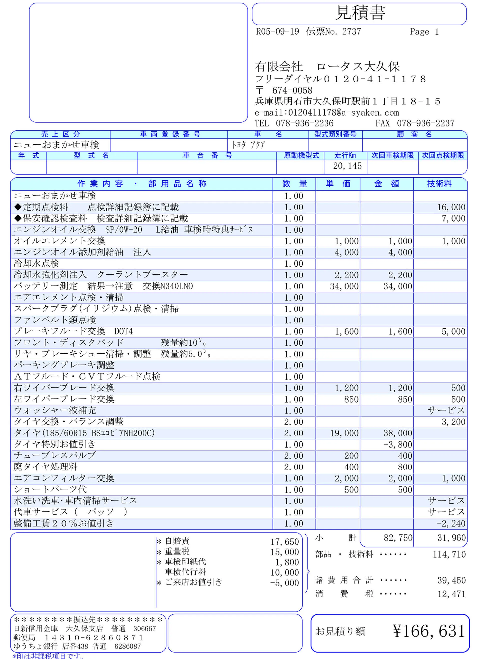
Task: Click the ご来店お値引き -5,000 line
Action: coord(228,582)
